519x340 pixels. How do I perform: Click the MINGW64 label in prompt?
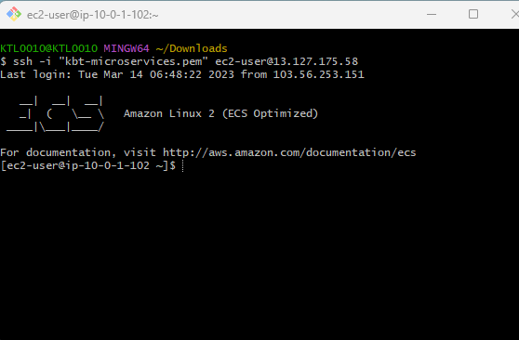[126, 48]
